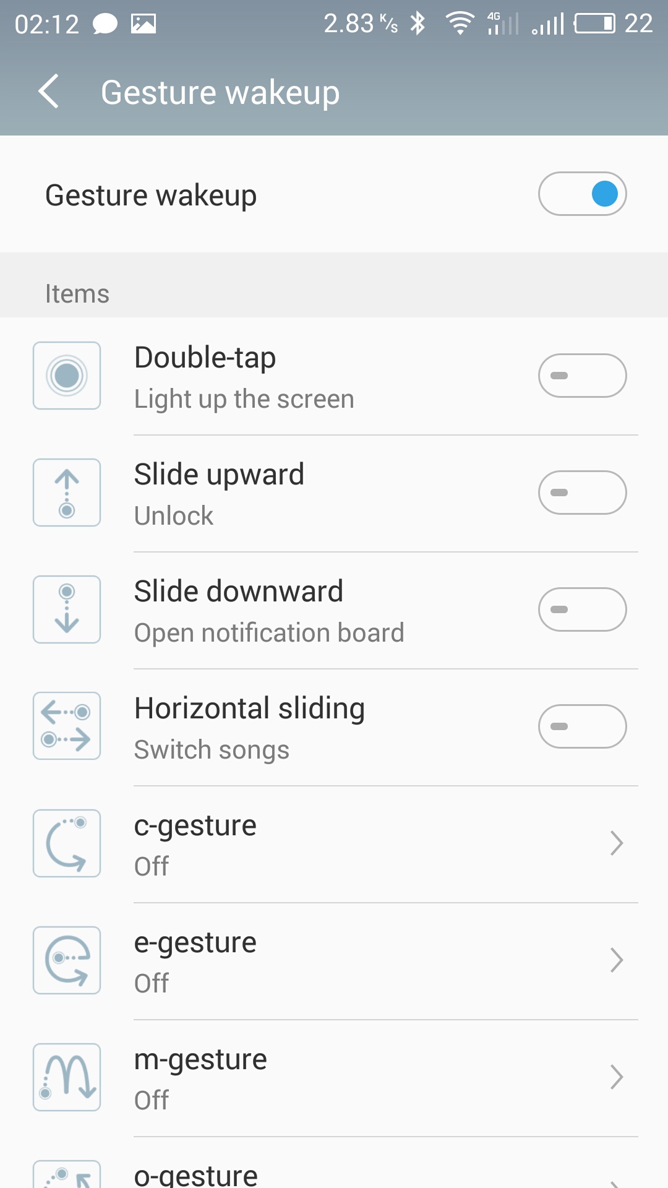
Task: Open e-gesture settings chevron
Action: click(616, 960)
